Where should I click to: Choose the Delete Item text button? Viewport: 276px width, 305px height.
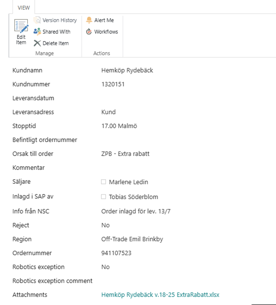click(x=56, y=43)
